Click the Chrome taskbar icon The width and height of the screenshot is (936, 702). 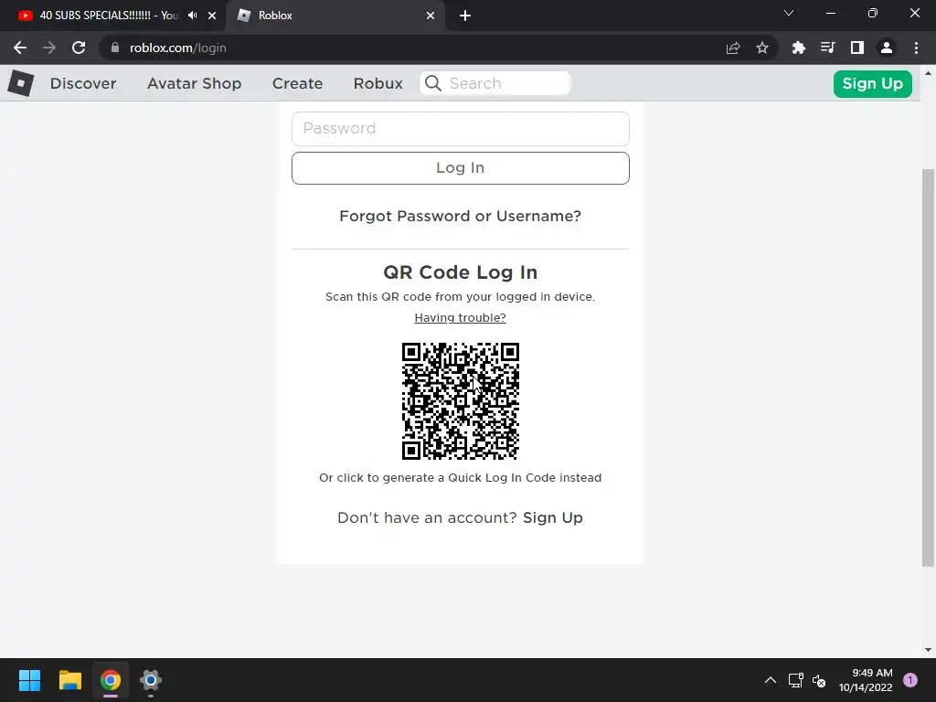[111, 680]
